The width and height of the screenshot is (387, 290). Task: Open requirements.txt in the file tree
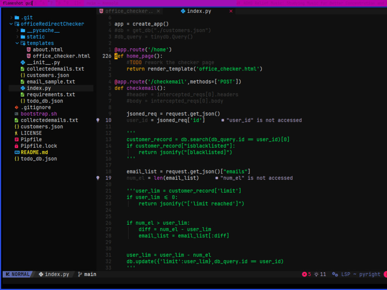[x=51, y=94]
